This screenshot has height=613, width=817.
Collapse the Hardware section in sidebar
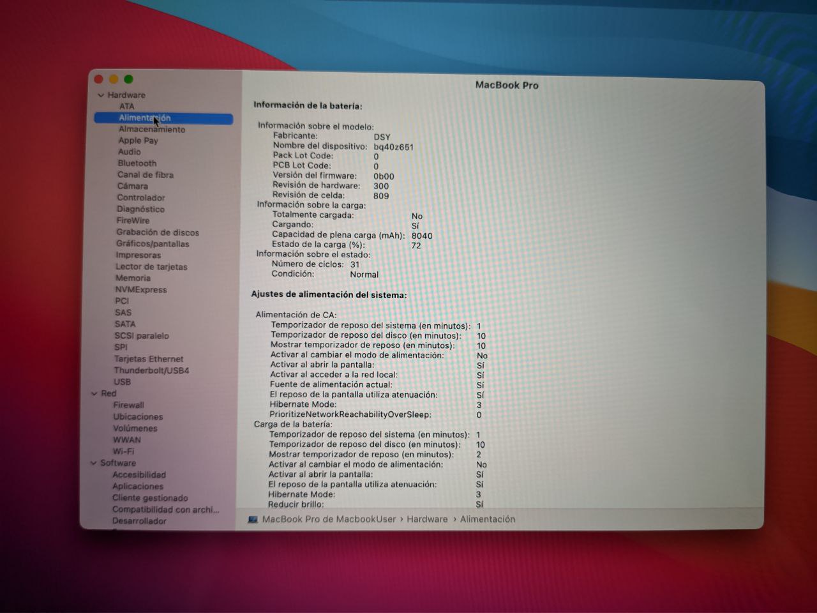click(x=101, y=95)
